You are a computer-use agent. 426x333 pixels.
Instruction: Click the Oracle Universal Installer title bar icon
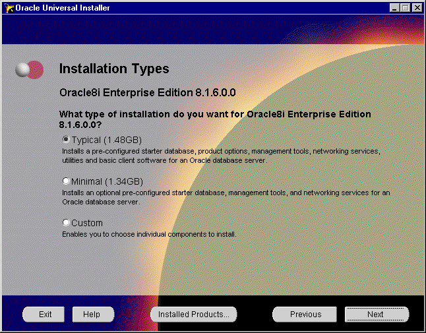8,8
